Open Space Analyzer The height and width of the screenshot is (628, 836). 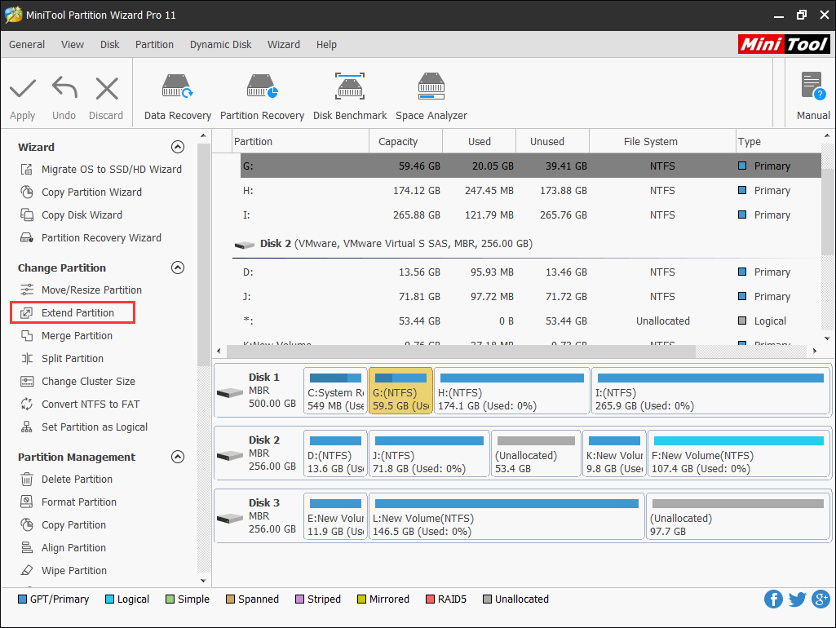click(x=431, y=97)
